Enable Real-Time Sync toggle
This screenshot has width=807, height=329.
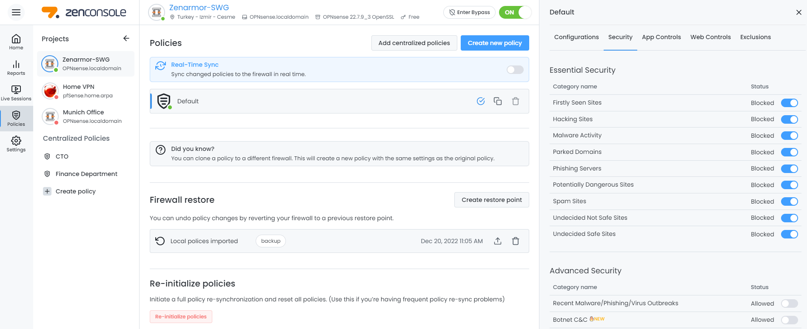click(x=515, y=70)
